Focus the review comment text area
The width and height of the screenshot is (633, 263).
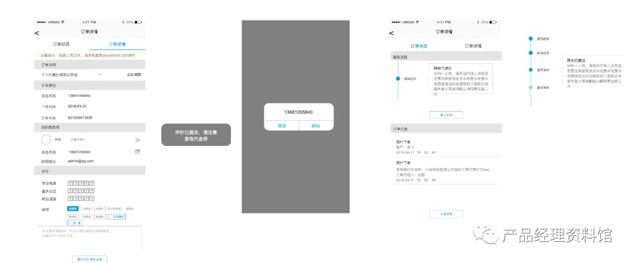90,239
